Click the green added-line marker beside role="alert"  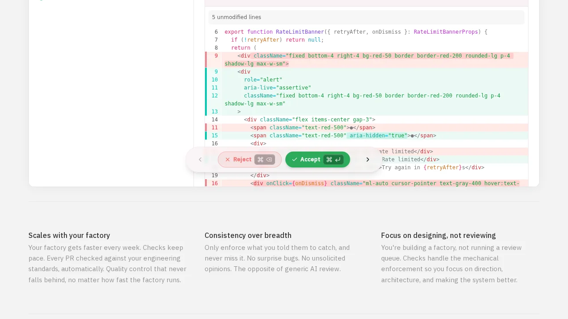[206, 80]
